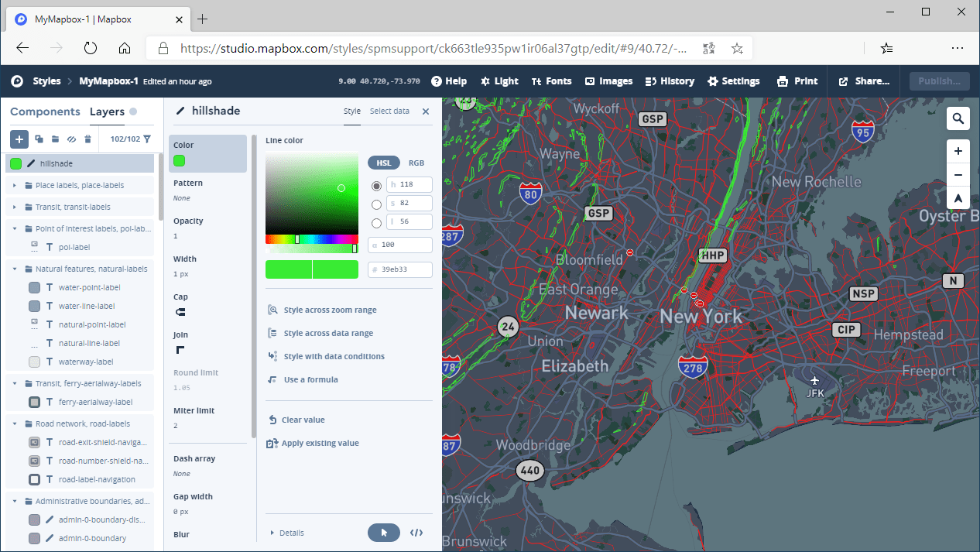Go back in browser history

pos(22,48)
